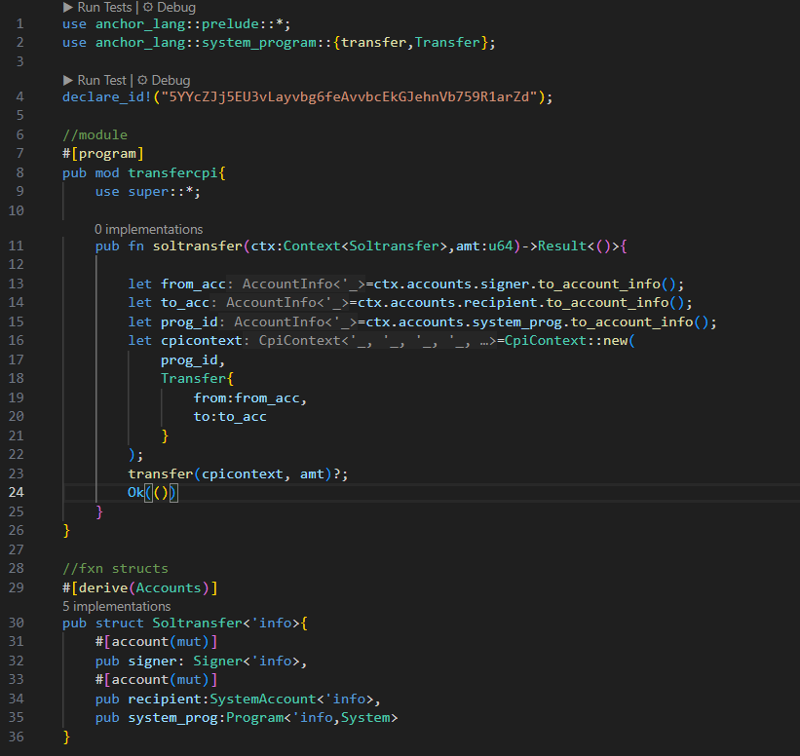Click 'from:from_acc,' field on line 19

250,397
